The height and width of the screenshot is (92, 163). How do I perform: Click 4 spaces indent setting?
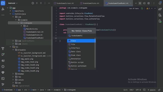(152, 90)
